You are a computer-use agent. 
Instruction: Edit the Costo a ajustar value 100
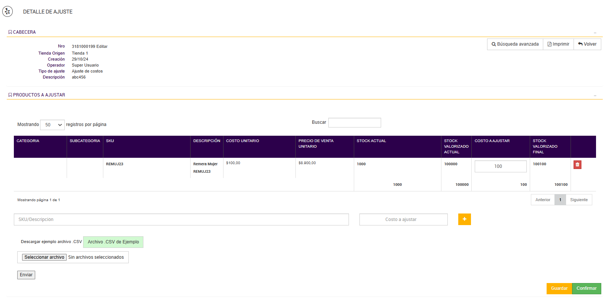tap(500, 166)
